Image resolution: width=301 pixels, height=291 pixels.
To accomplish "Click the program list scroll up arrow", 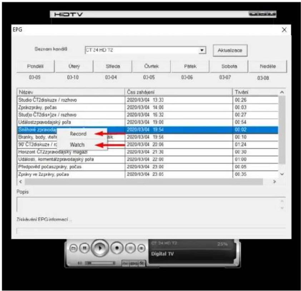I will point(282,92).
